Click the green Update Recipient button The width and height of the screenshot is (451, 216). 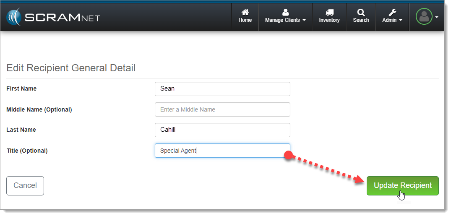pos(402,185)
